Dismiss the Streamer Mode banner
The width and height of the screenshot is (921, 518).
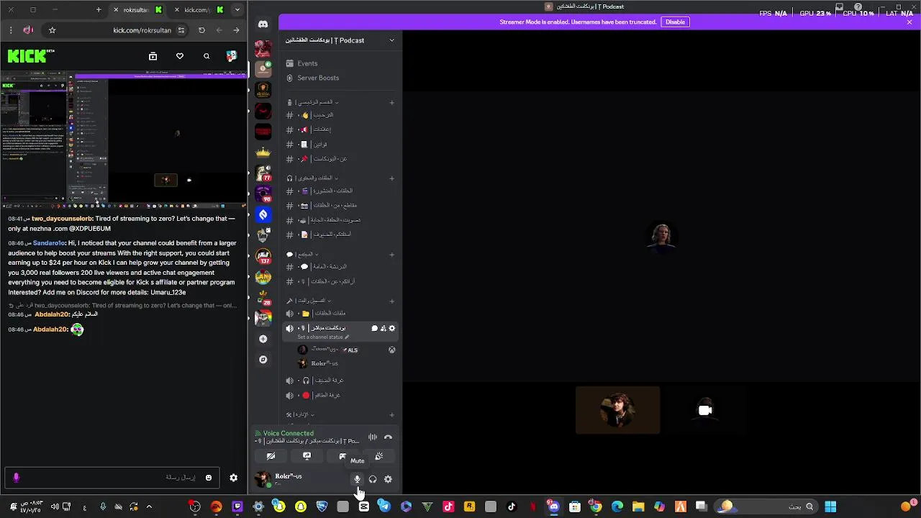point(909,22)
